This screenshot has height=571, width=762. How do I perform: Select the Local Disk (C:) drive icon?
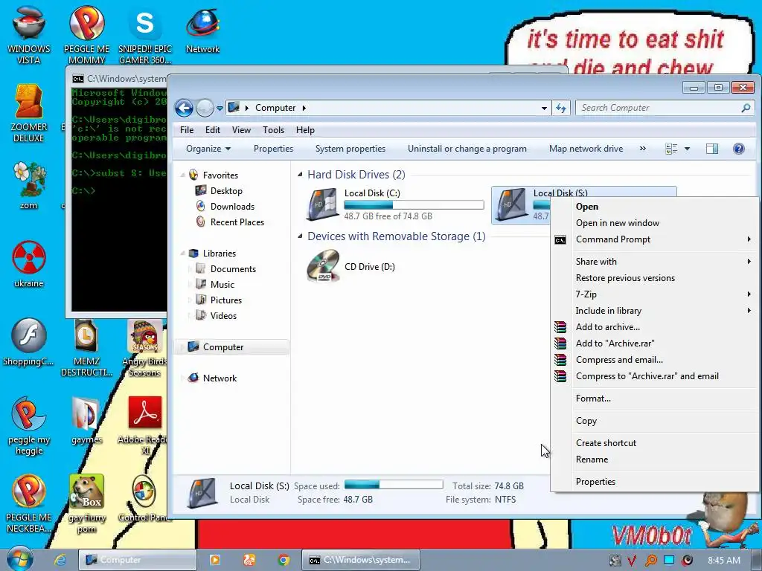tap(322, 204)
